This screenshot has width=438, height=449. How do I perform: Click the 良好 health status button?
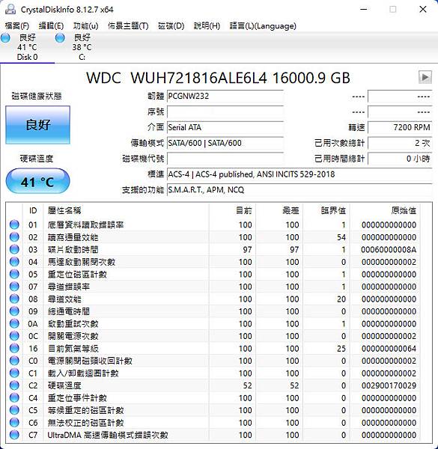(x=38, y=125)
